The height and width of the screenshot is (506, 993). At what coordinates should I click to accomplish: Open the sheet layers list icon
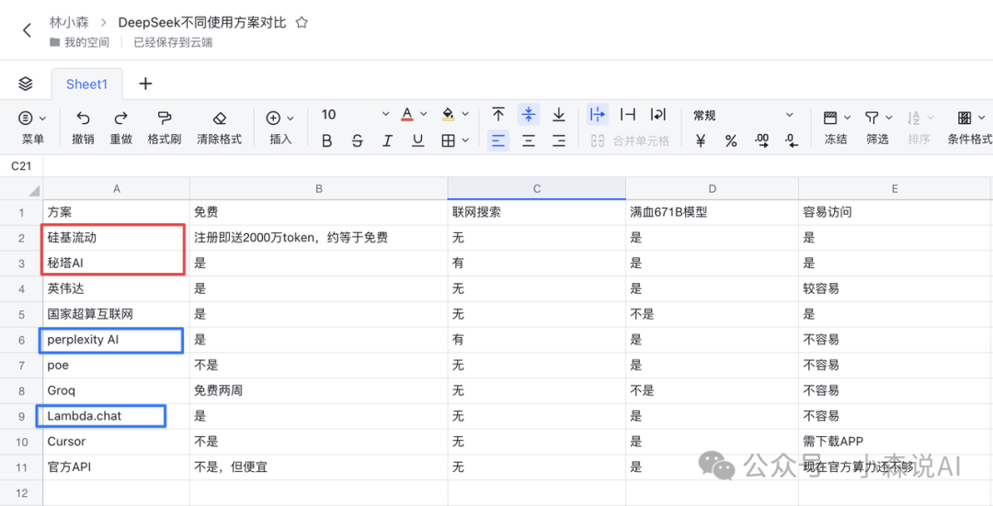(x=26, y=84)
